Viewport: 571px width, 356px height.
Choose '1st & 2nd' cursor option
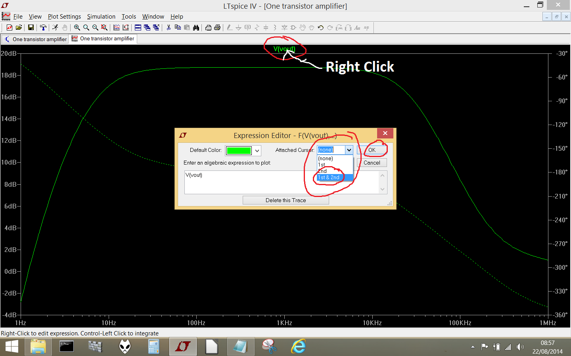[335, 177]
